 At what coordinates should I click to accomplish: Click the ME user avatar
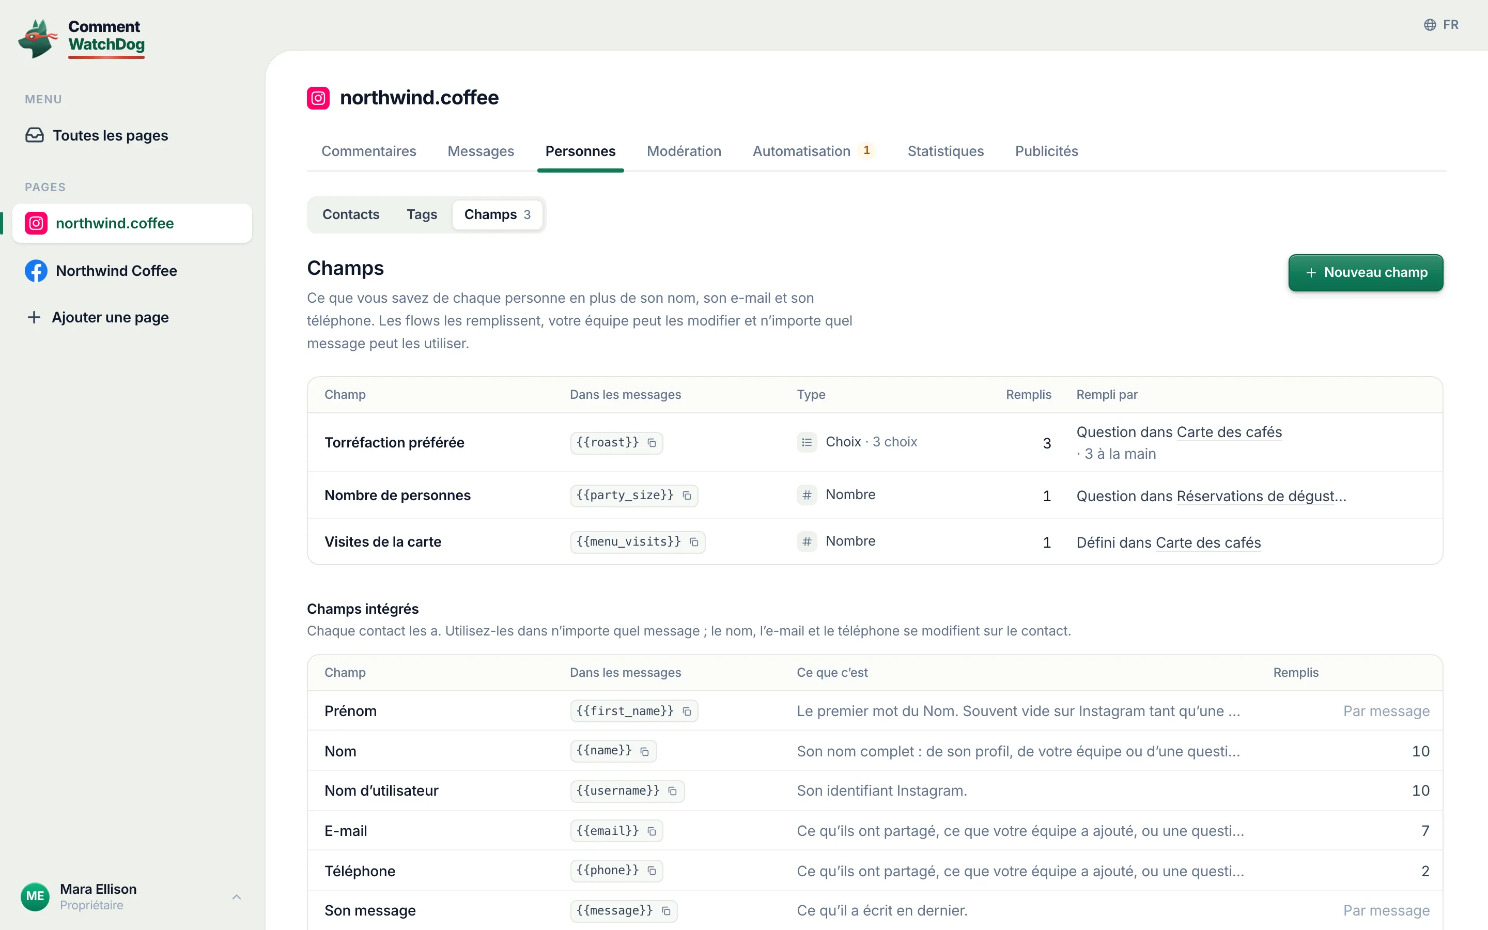[x=35, y=896]
